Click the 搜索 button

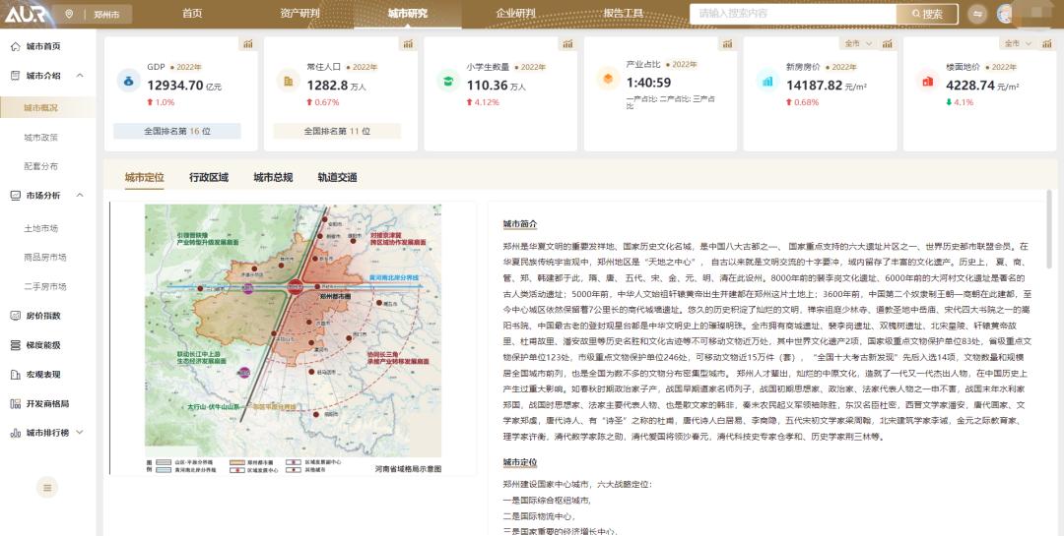pos(927,14)
